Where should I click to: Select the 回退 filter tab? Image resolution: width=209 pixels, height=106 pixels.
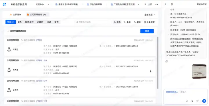pos(49,22)
